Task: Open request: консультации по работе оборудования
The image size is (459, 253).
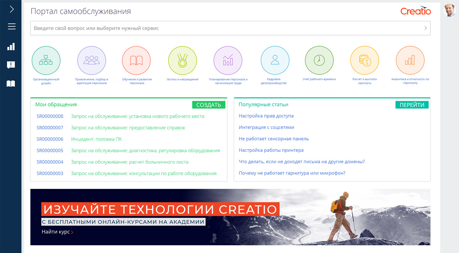Action: [x=144, y=173]
